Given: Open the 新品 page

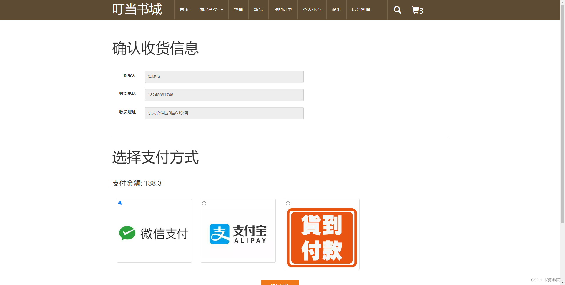Looking at the screenshot, I should [x=258, y=10].
